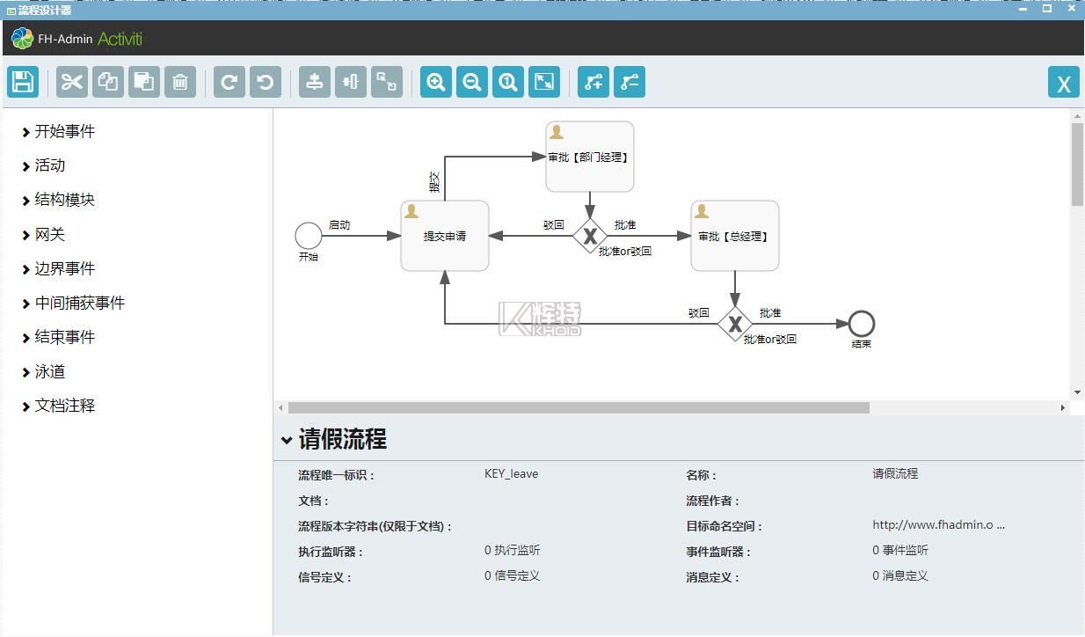Select the exclusive gateway below 总经理
This screenshot has height=637, width=1085.
click(735, 324)
